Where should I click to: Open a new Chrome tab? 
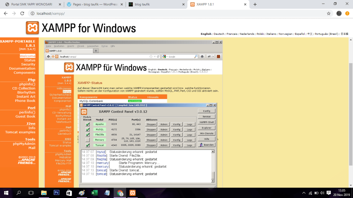click(x=255, y=4)
